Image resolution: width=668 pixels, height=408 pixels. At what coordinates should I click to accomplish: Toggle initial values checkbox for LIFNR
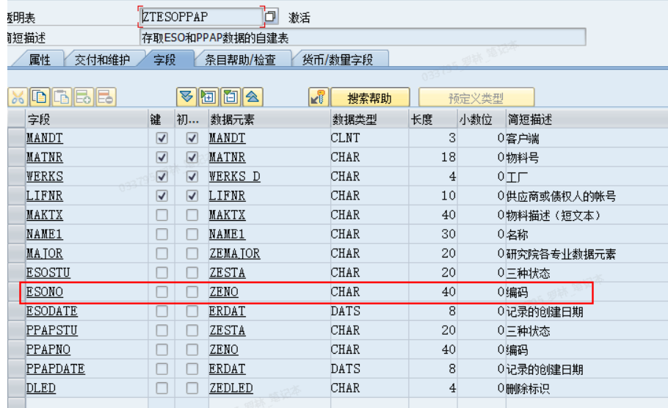click(x=192, y=196)
